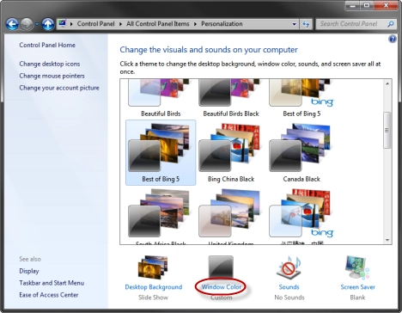Expand the address bar history dropdown
Viewport: 402px width, 313px height.
pyautogui.click(x=294, y=24)
